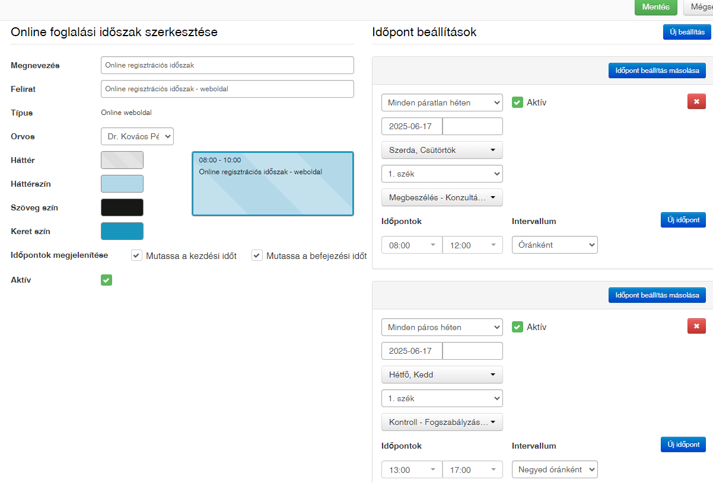The image size is (713, 483).
Task: Click the 'Új beállítás' button
Action: 686,32
